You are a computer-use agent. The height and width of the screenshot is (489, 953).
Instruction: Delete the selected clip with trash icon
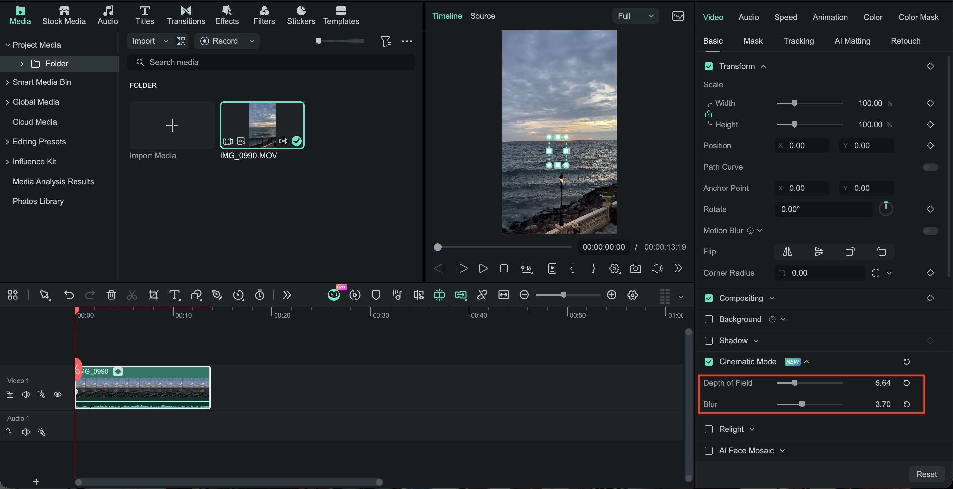(111, 295)
